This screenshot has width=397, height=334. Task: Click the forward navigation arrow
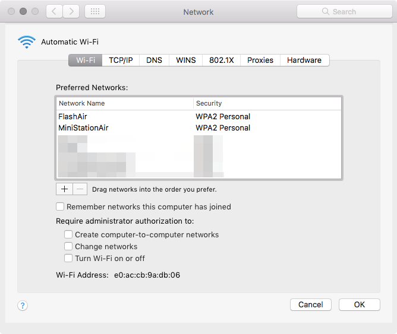tap(71, 11)
